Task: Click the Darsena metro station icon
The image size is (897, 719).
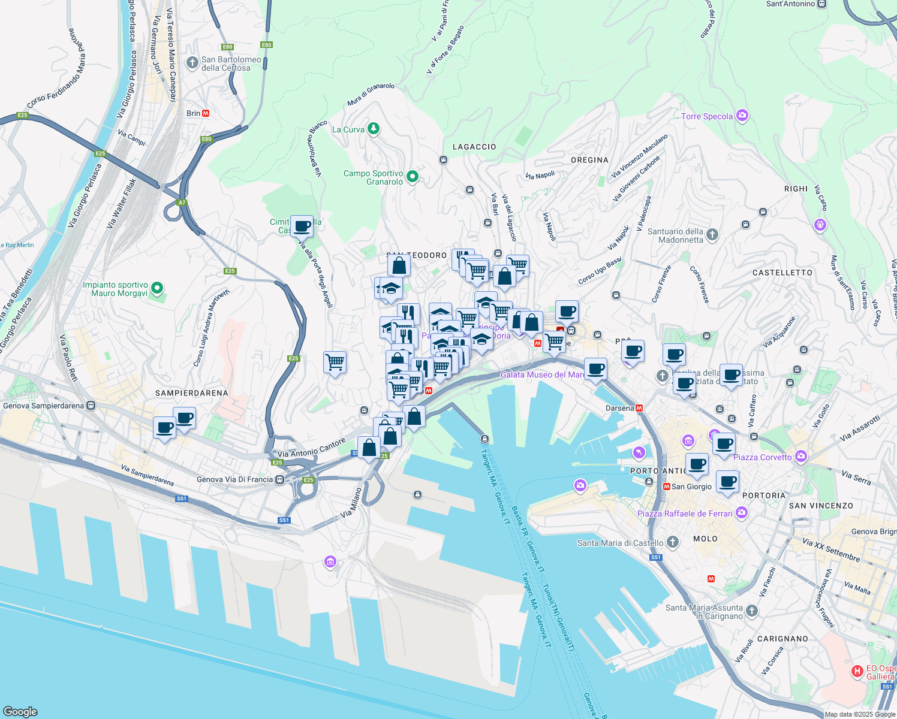Action: (x=639, y=408)
